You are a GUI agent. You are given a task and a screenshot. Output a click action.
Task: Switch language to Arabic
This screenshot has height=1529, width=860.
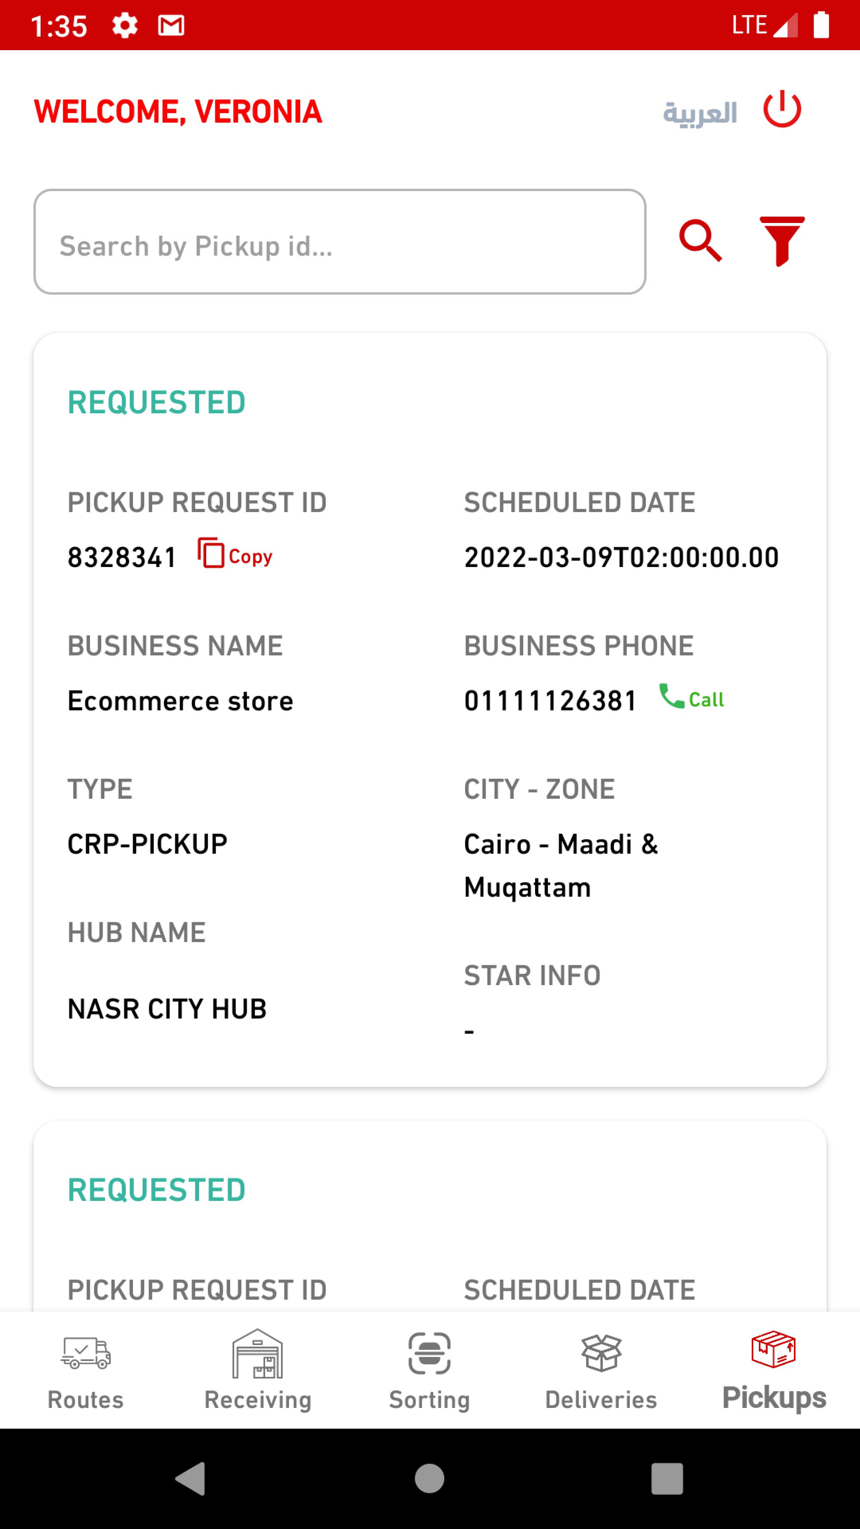point(700,113)
